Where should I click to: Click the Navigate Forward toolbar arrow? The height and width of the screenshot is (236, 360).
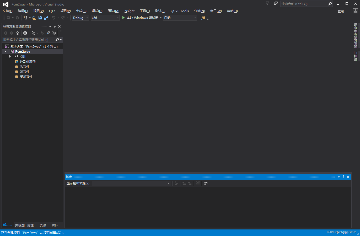point(17,18)
